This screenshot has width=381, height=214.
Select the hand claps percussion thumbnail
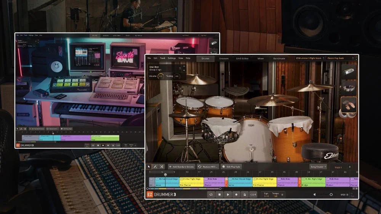pyautogui.click(x=349, y=105)
